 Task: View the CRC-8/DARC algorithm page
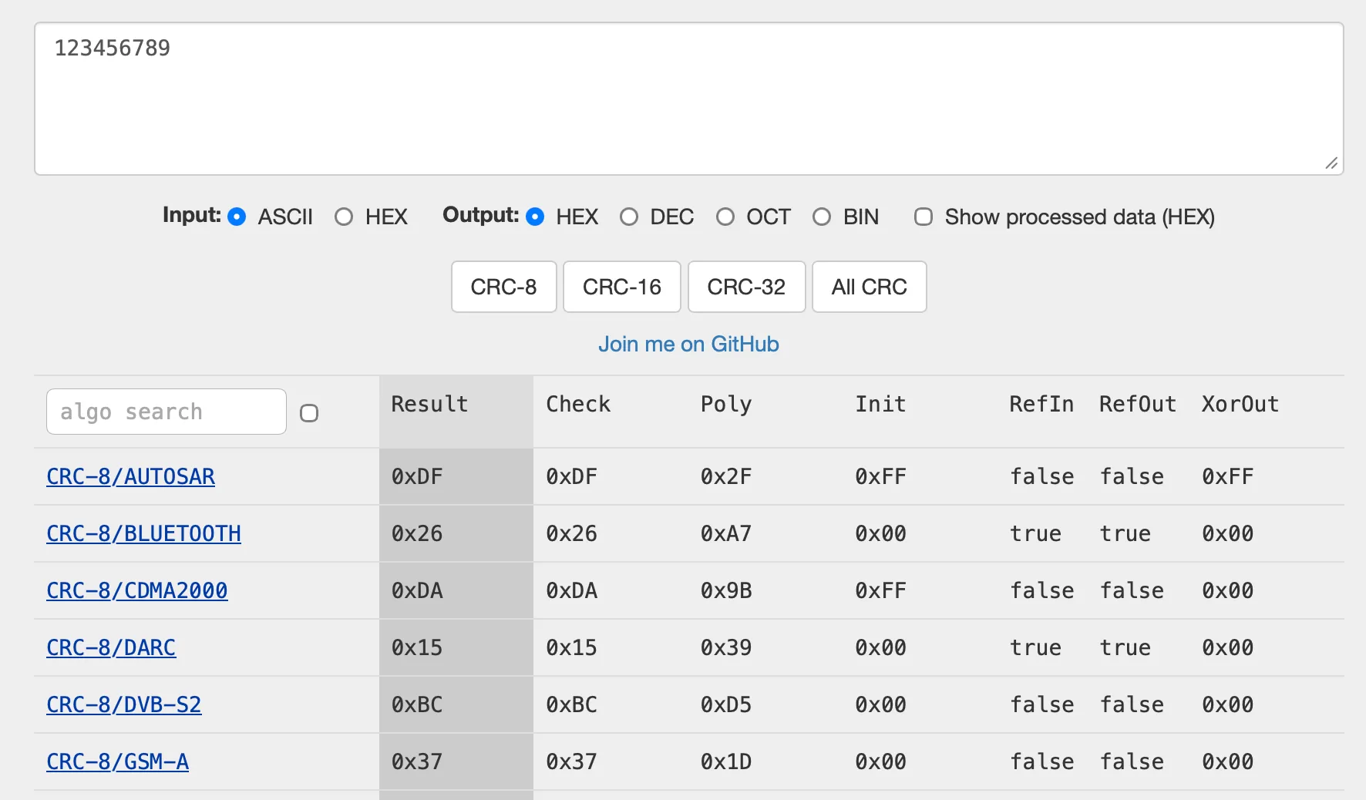tap(111, 647)
